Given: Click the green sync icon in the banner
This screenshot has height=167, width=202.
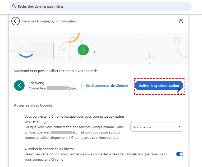Looking at the screenshot, I should point(83,50).
